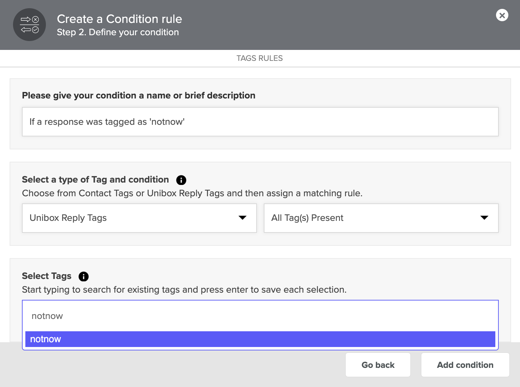Click the 'Create a Condition rule' title
The image size is (520, 387).
click(119, 19)
